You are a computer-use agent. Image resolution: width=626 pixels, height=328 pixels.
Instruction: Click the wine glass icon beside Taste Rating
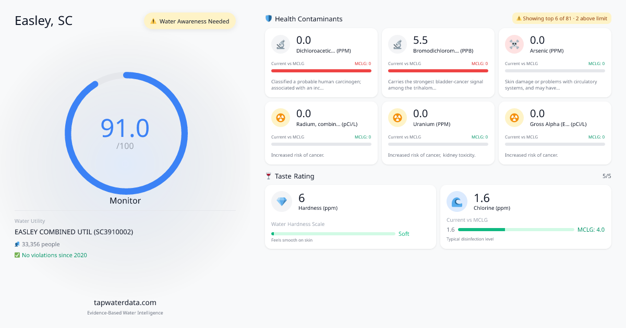(x=269, y=176)
